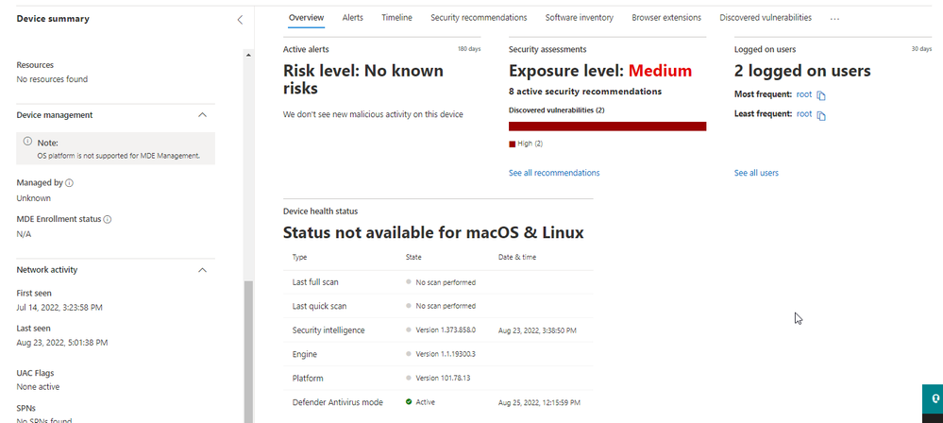This screenshot has height=423, width=943.
Task: Select the Last quick scan row
Action: [438, 306]
